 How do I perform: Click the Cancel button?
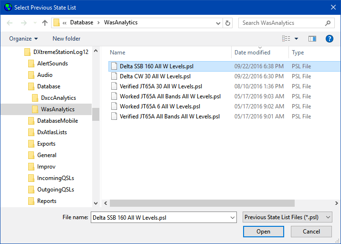311,232
